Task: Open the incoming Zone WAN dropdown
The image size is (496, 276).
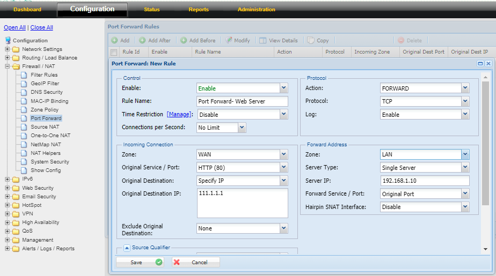Action: pyautogui.click(x=283, y=154)
